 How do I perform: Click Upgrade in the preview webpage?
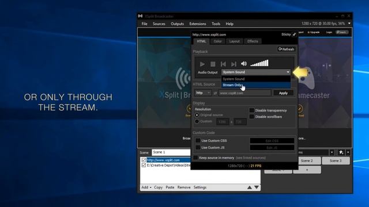click(x=314, y=32)
